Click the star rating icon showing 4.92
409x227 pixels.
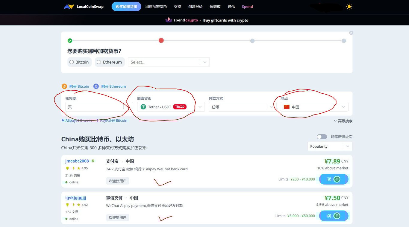79,205
